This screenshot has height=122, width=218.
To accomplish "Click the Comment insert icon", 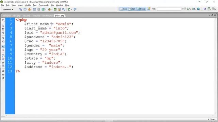I will click(64, 9).
